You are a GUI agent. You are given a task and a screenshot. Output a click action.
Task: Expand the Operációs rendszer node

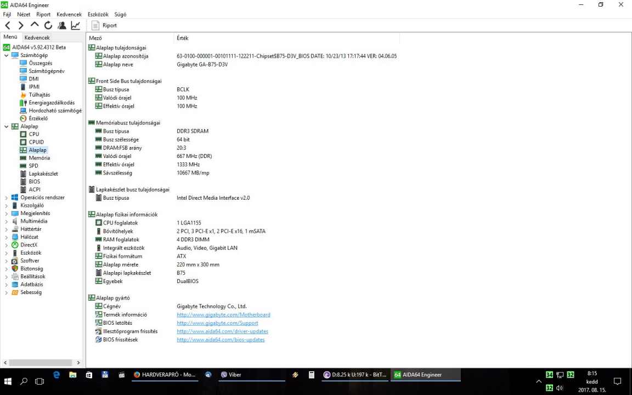tap(6, 198)
